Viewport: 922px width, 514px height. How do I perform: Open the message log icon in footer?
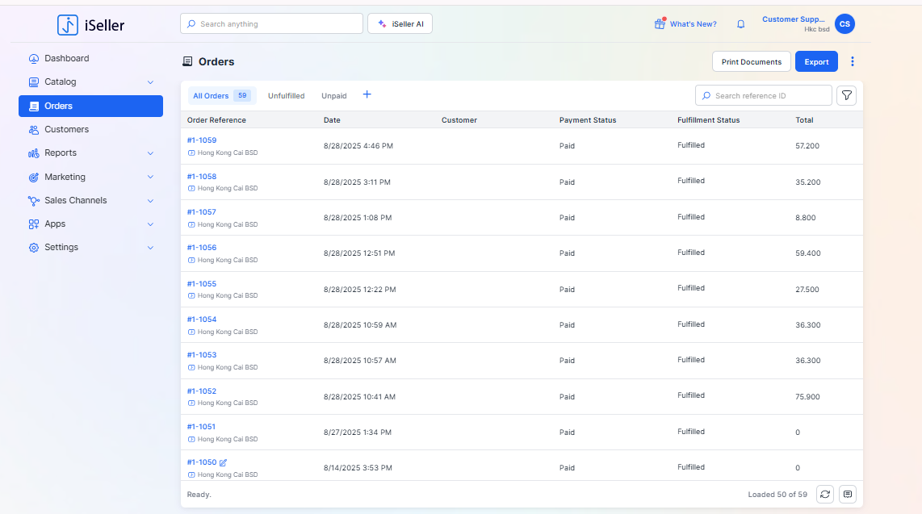click(x=848, y=495)
